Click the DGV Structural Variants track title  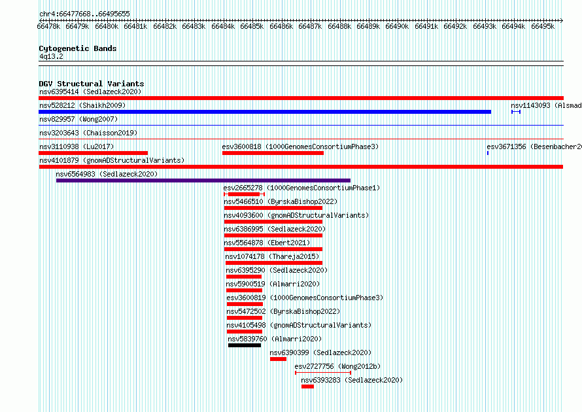(x=92, y=84)
